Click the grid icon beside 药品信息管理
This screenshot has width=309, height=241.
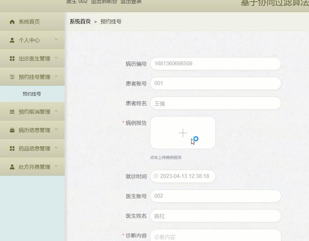pyautogui.click(x=12, y=148)
